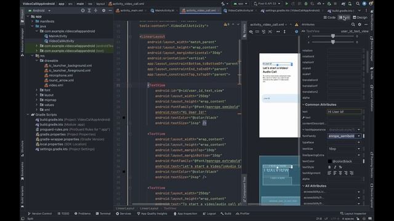Open Resource Manager side tab
This screenshot has height=221, width=394.
(x=22, y=42)
